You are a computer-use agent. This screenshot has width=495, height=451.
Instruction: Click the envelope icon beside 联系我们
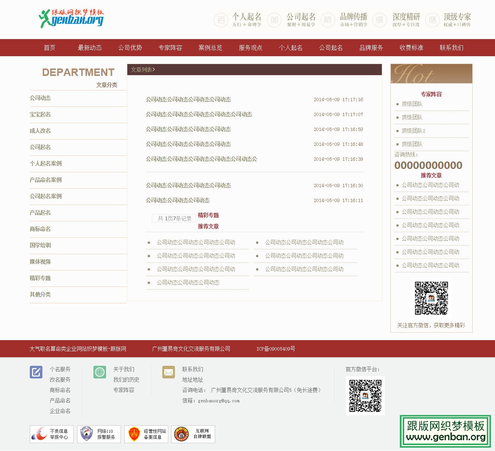tap(168, 372)
